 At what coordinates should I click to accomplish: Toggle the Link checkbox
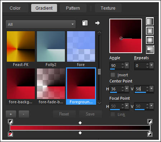[113, 114]
